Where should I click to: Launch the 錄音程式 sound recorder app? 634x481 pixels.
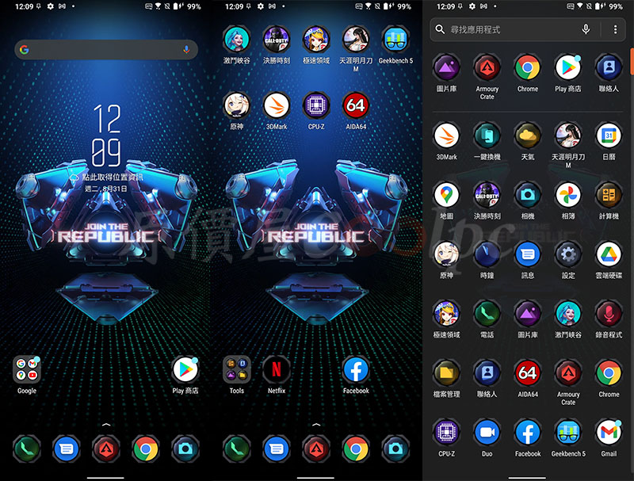pyautogui.click(x=608, y=314)
